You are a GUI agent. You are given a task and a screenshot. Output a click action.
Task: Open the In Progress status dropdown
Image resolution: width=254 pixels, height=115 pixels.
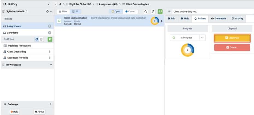point(202,38)
